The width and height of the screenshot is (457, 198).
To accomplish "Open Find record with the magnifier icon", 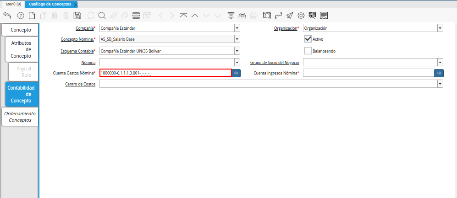I will (102, 16).
